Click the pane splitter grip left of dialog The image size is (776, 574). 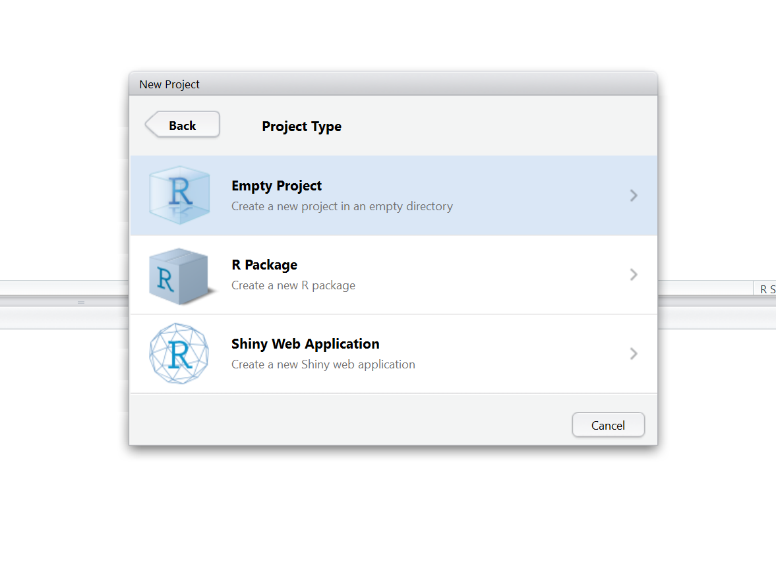pos(81,302)
